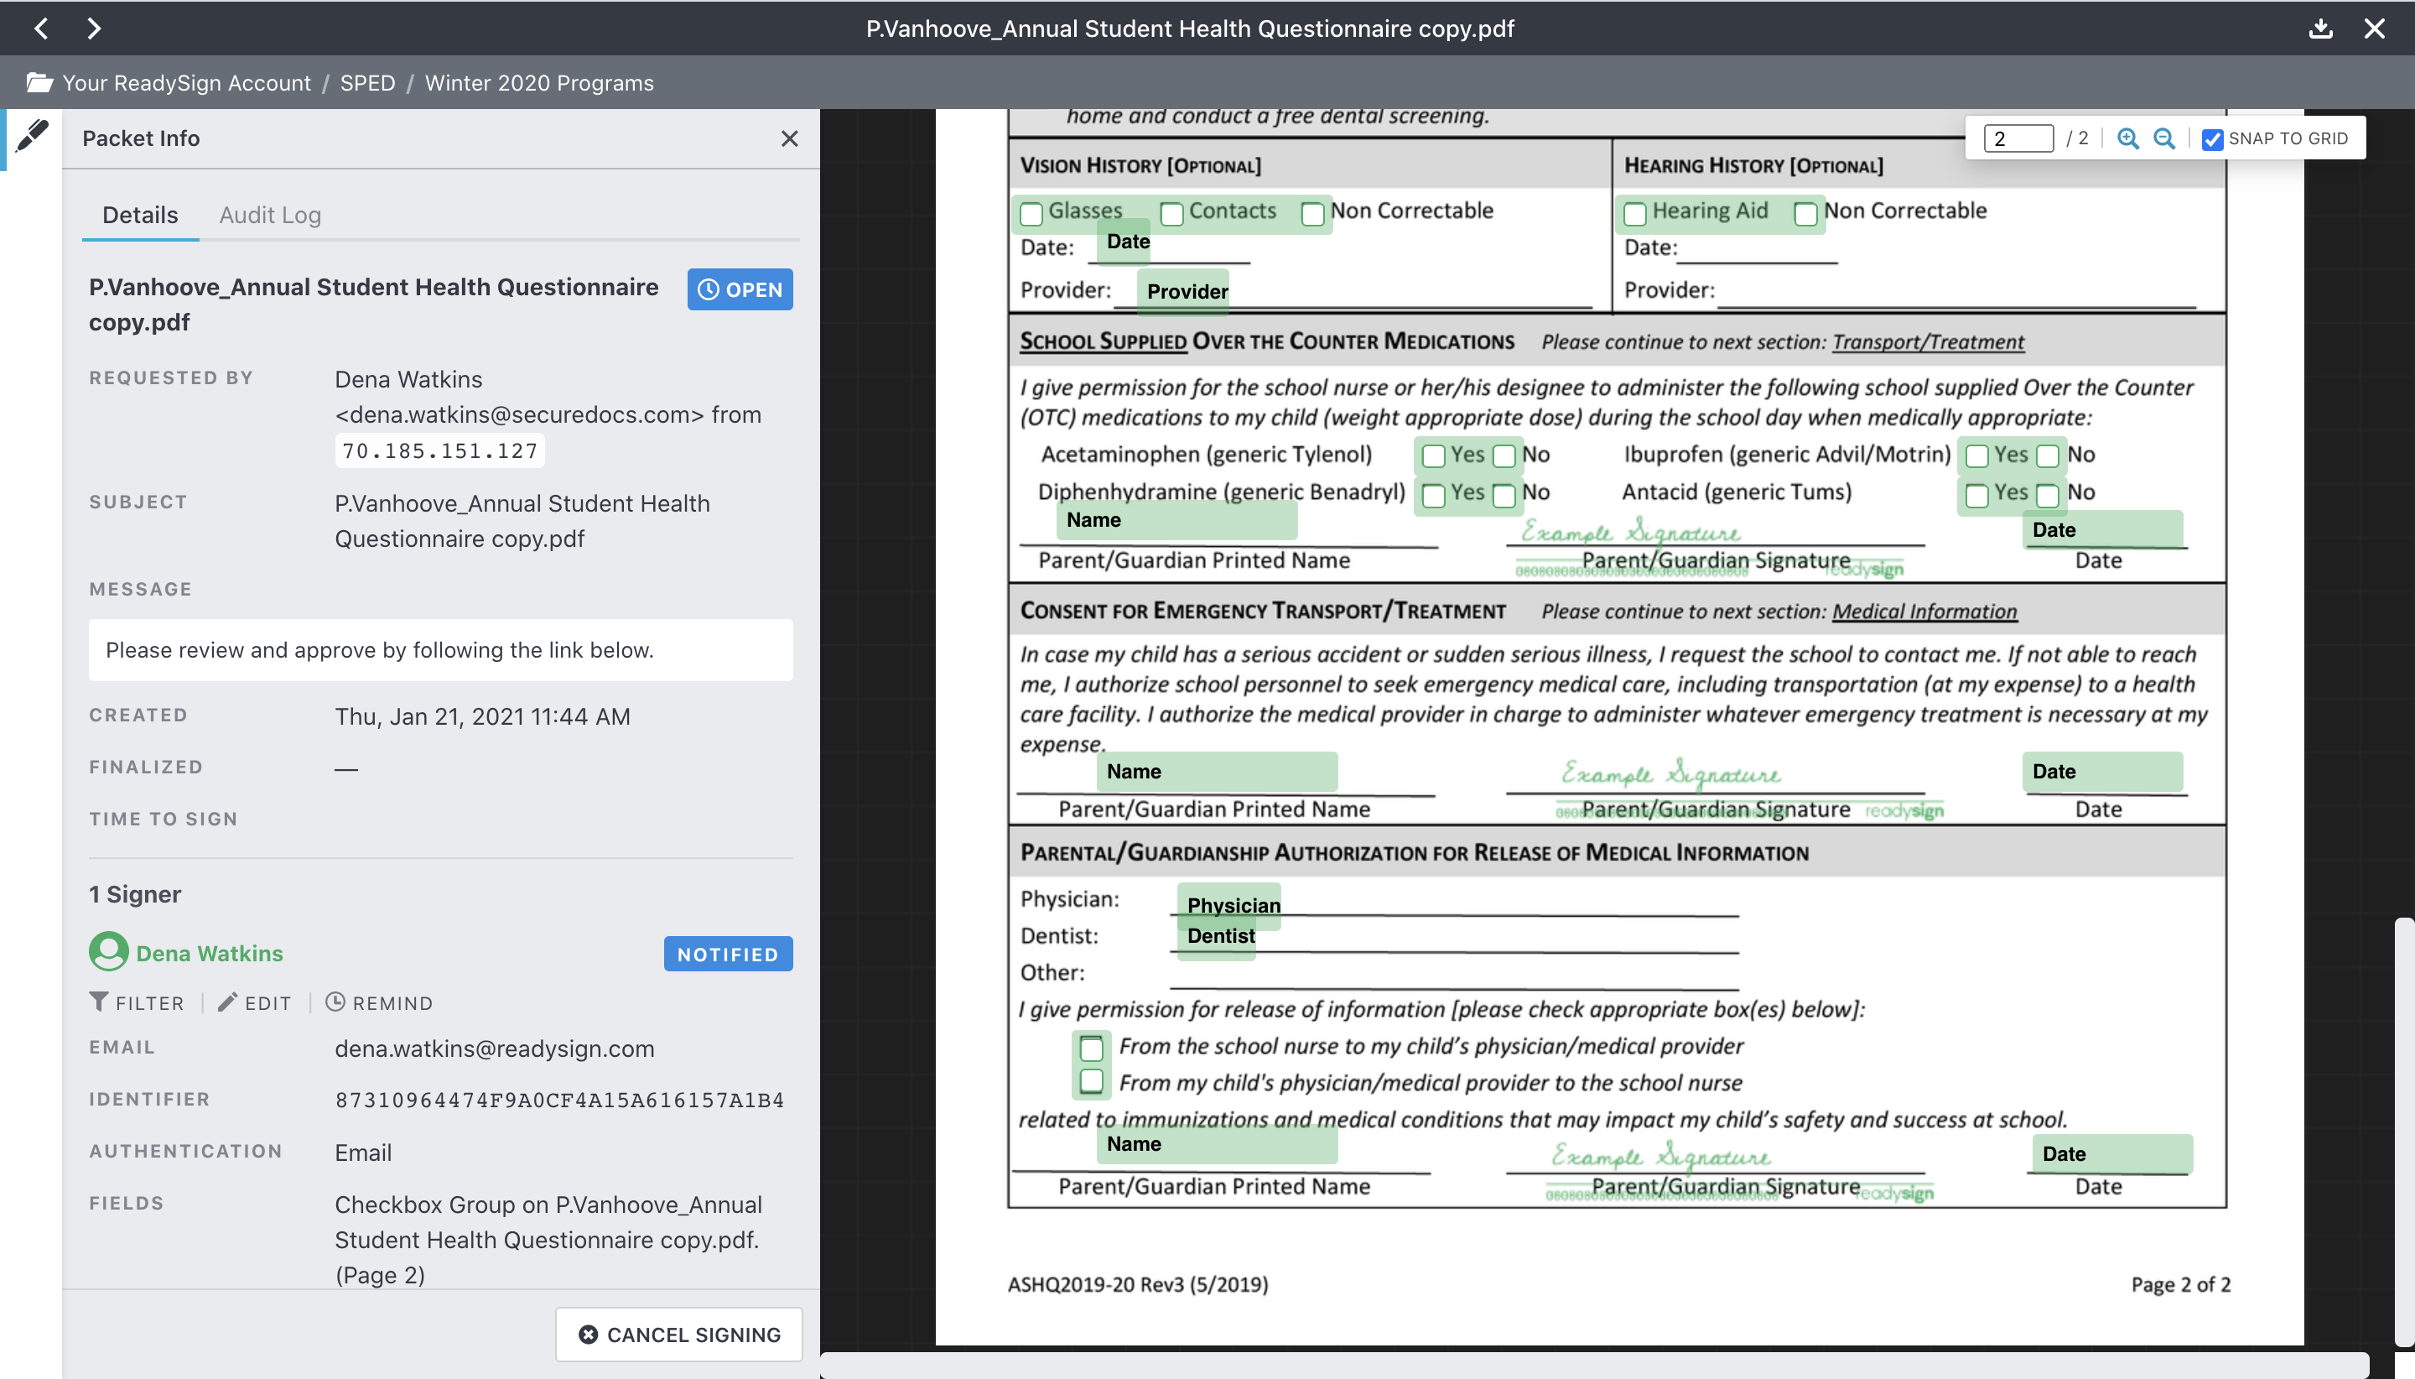Screen dimensions: 2415x1379
Task: Go to previous document with left chevron
Action: tap(42, 29)
